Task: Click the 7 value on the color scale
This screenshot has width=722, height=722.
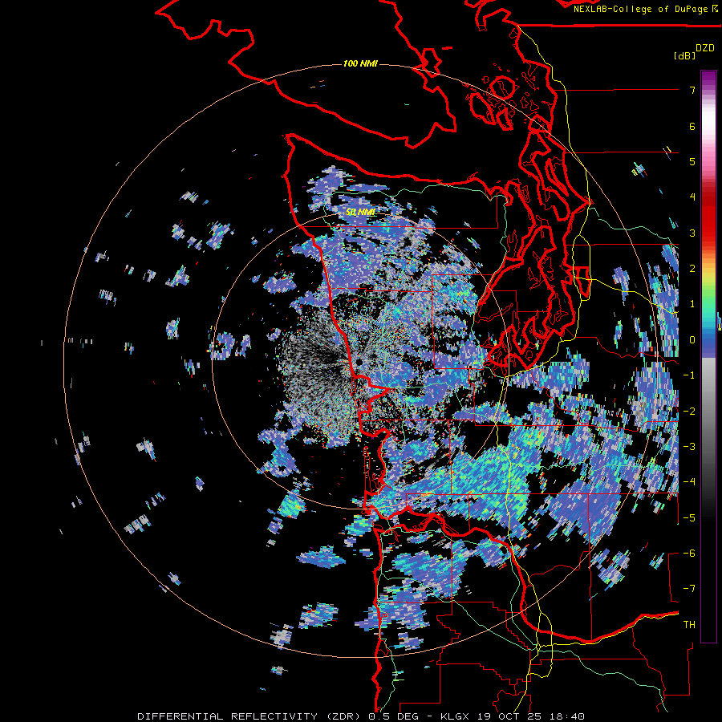Action: coord(692,90)
